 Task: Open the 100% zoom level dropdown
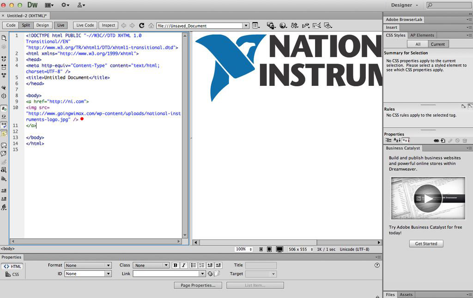click(x=243, y=249)
